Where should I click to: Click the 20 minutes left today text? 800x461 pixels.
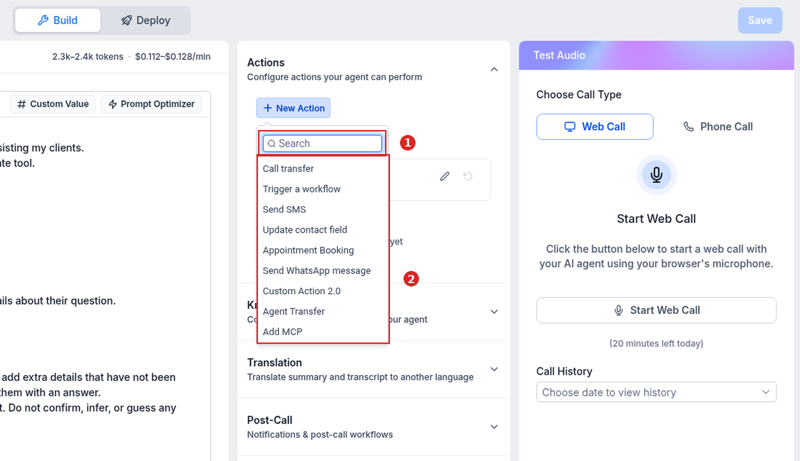656,343
